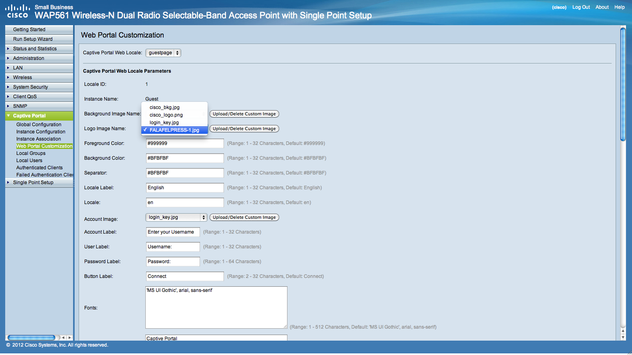Expand the Status and Statistics arrow
This screenshot has width=632, height=355.
(x=8, y=48)
